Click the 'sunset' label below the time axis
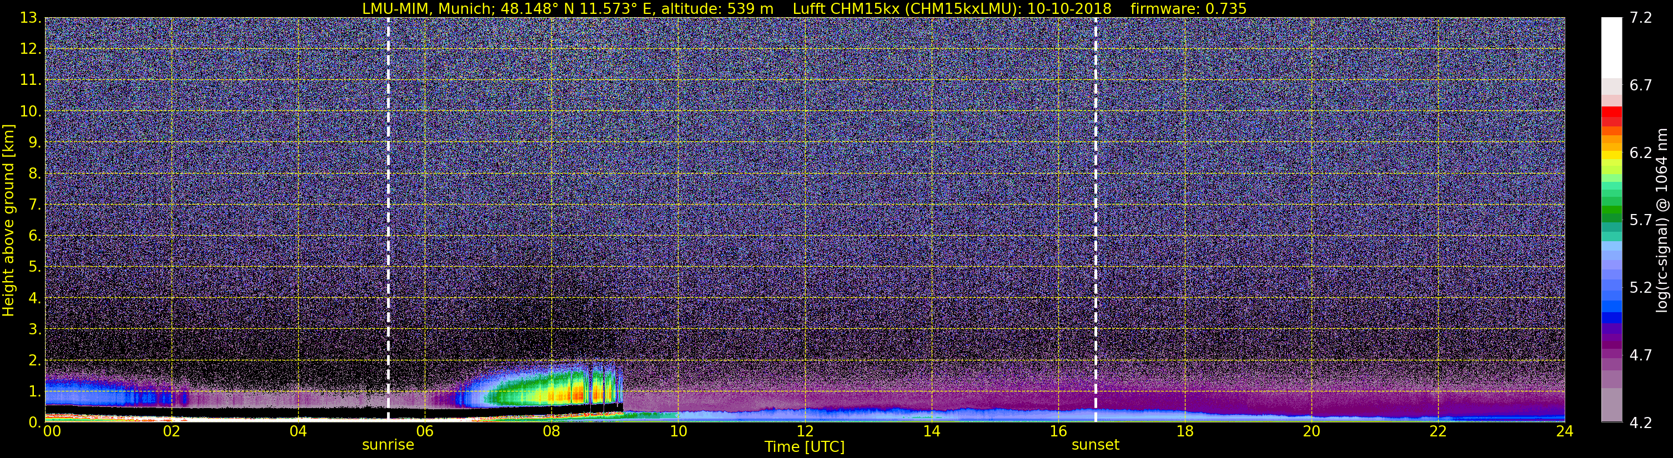The image size is (1673, 458). [1095, 445]
